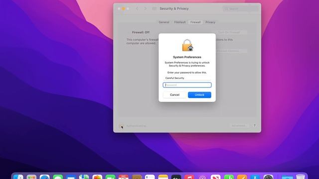Click the Turn On Firewall button

pos(229,32)
